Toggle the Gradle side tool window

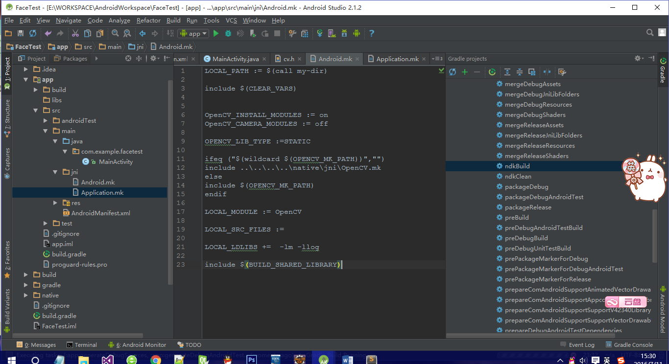tap(663, 70)
